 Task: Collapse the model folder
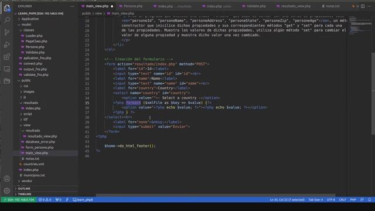(26, 25)
